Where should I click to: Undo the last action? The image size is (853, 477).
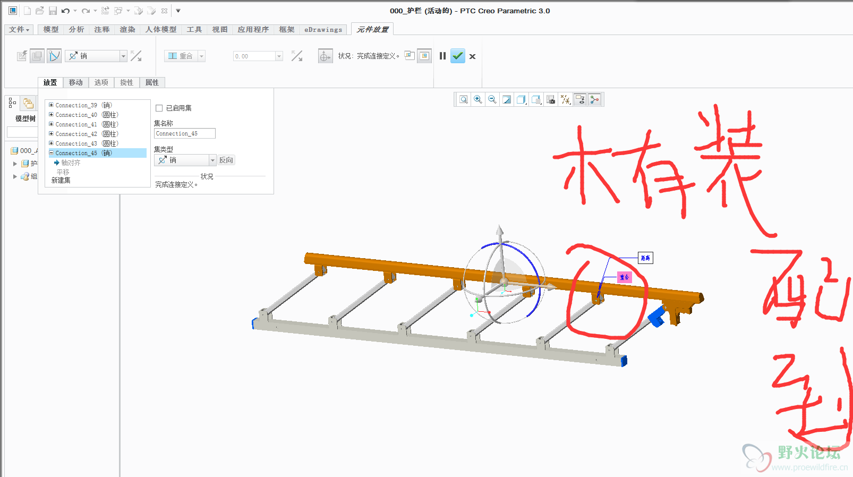point(65,11)
